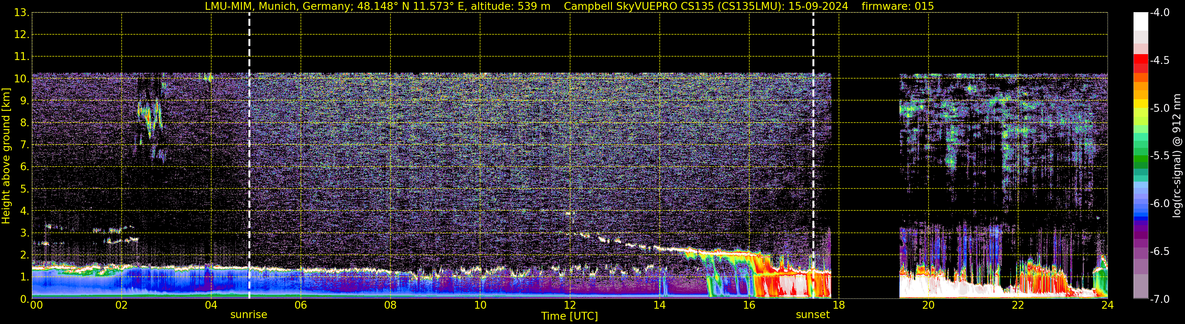The height and width of the screenshot is (324, 1185).
Task: Click the colorbar tick label '-7.0'
Action: pyautogui.click(x=1159, y=299)
